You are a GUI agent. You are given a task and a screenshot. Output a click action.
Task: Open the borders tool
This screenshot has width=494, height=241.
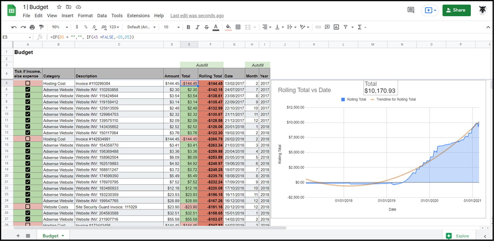tap(238, 27)
